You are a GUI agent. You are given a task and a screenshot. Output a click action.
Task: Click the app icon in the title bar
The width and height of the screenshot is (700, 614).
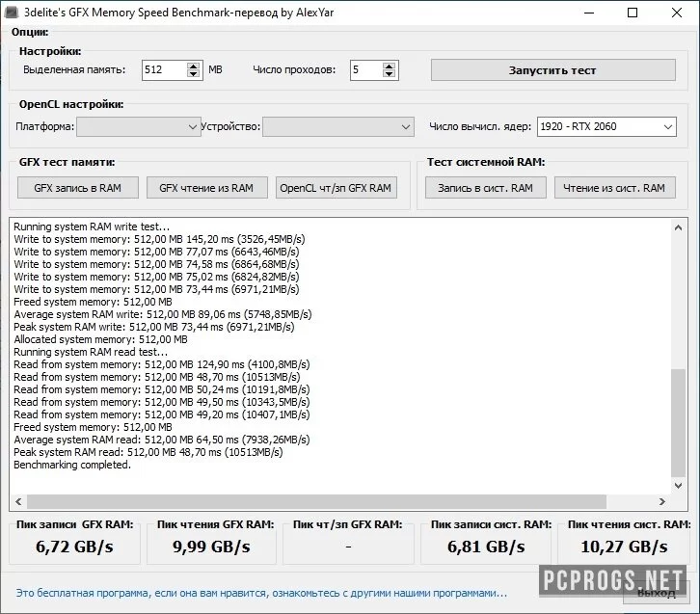[12, 13]
